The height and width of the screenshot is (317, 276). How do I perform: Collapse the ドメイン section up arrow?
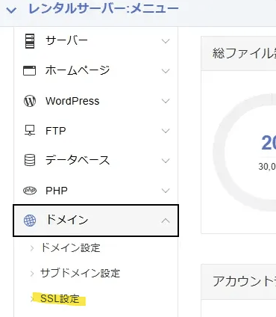[x=166, y=221]
